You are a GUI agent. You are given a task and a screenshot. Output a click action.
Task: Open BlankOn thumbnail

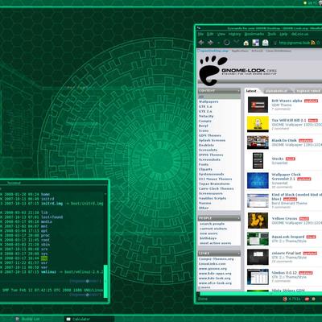[258, 142]
